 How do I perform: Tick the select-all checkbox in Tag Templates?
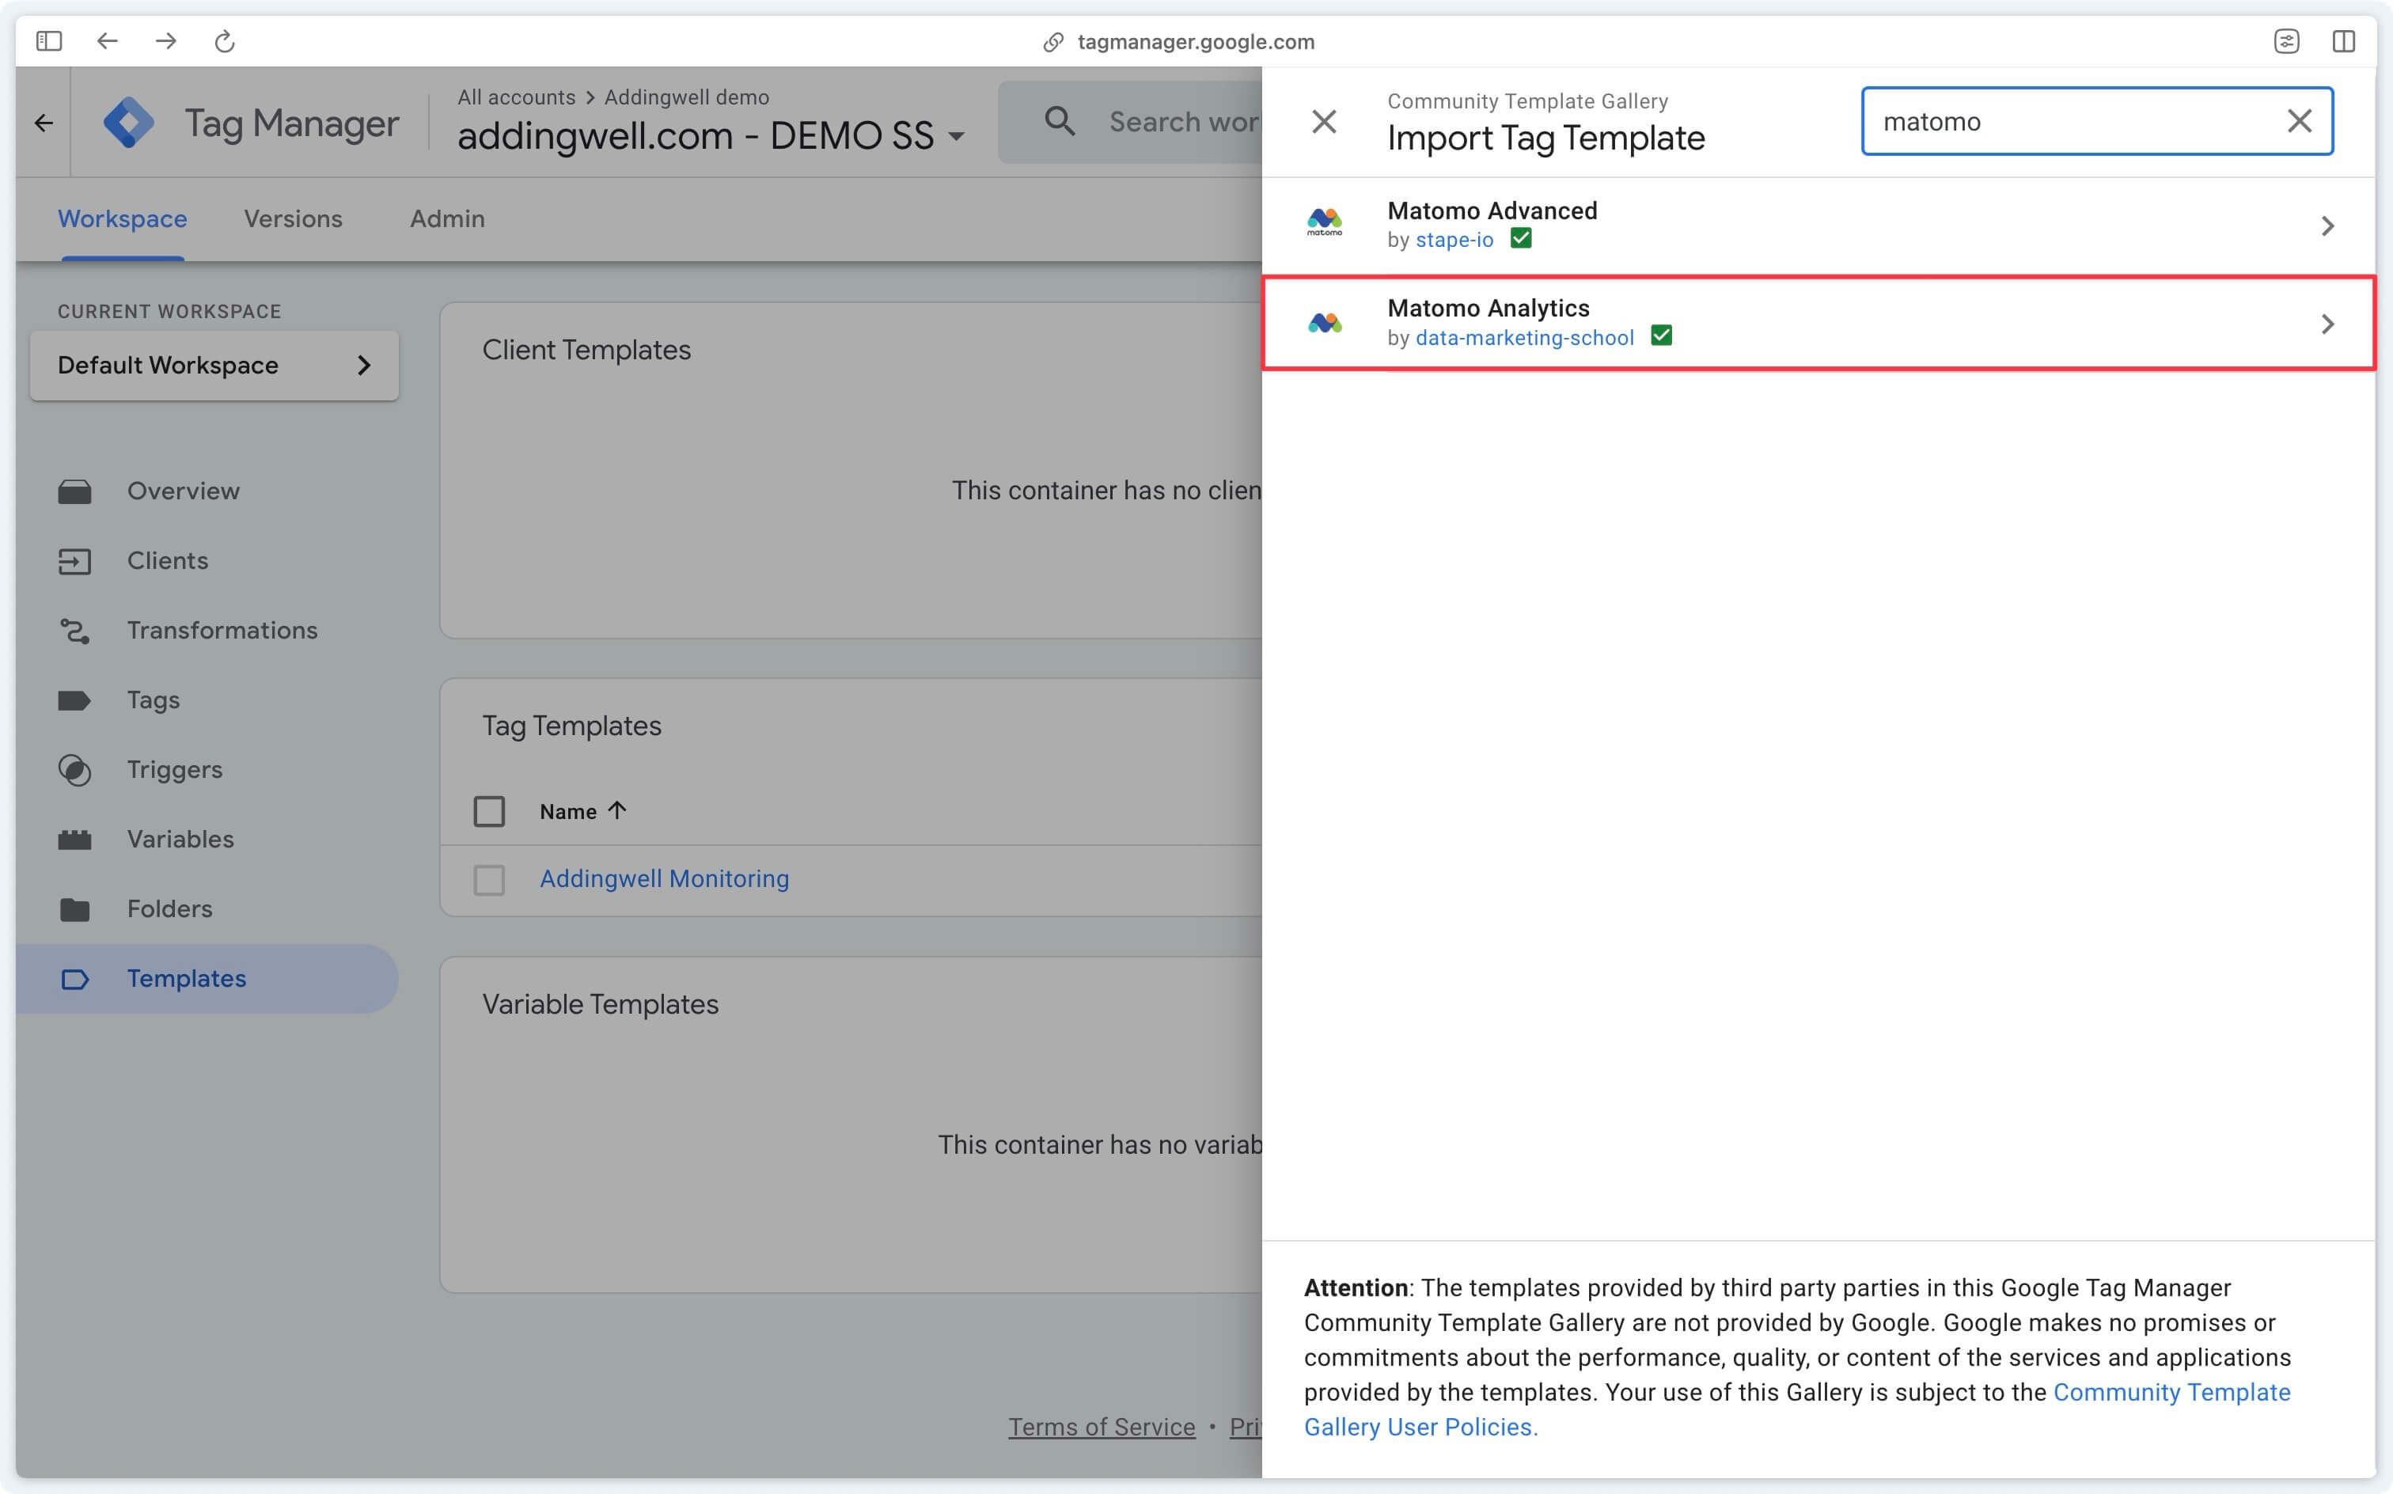(x=489, y=811)
